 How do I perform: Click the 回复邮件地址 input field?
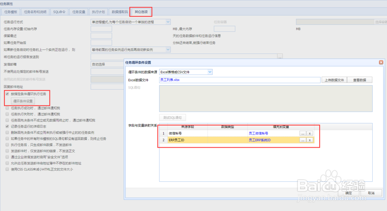(107, 87)
